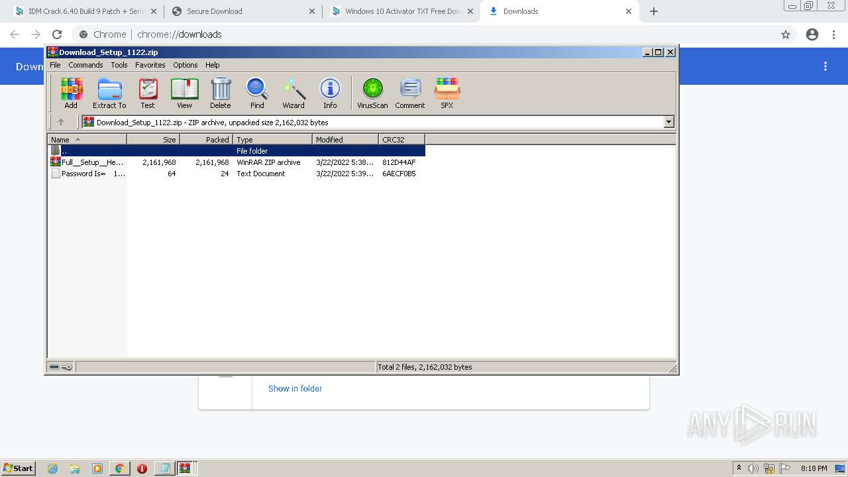848x477 pixels.
Task: Click the up-one-level arrow button
Action: pyautogui.click(x=61, y=122)
